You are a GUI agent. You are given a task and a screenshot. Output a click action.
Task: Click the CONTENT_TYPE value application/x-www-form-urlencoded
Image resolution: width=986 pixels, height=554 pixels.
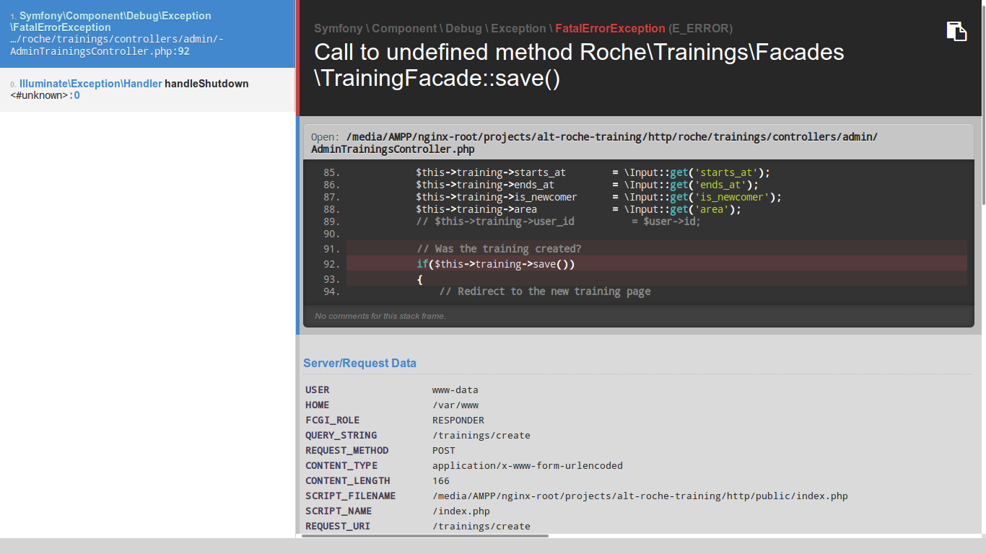pos(527,465)
